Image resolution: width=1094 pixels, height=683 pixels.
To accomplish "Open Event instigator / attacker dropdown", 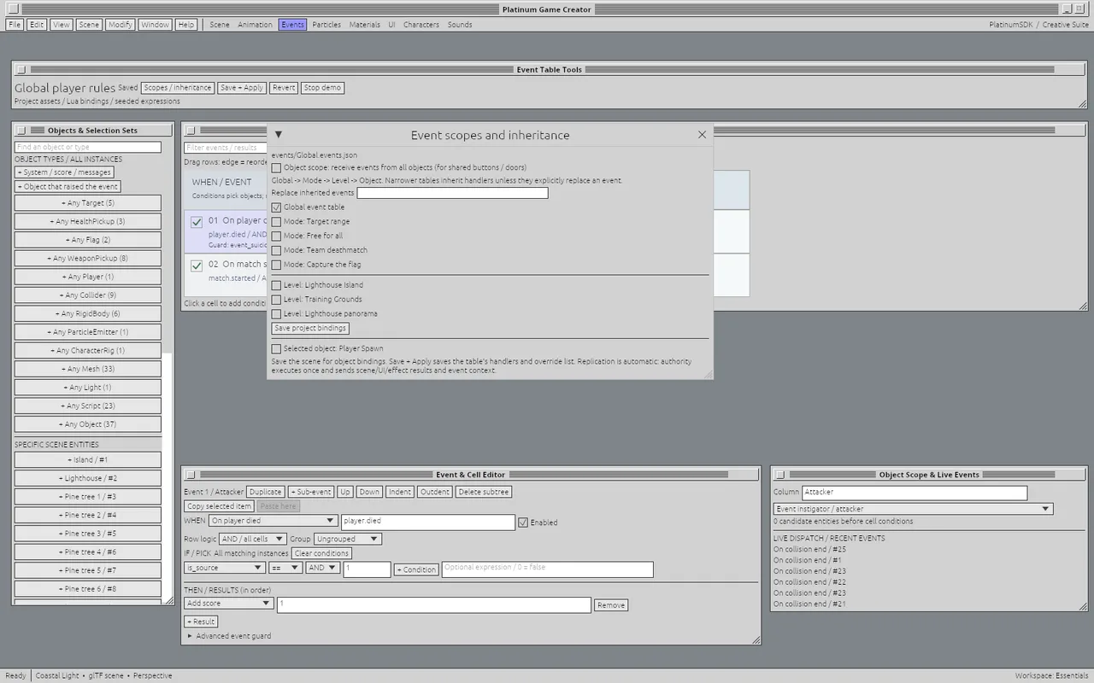I will [x=913, y=509].
